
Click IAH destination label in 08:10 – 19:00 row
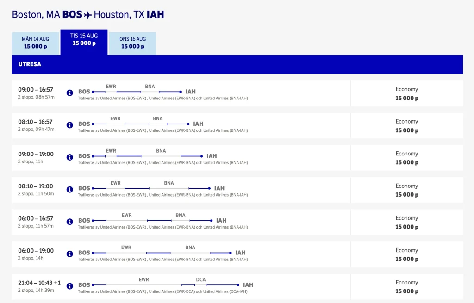click(219, 188)
